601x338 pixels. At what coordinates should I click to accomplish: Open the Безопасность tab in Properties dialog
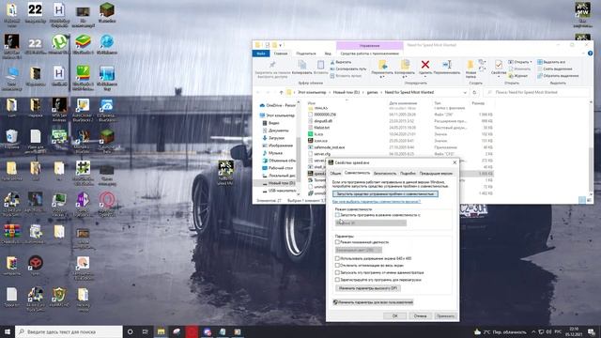385,174
